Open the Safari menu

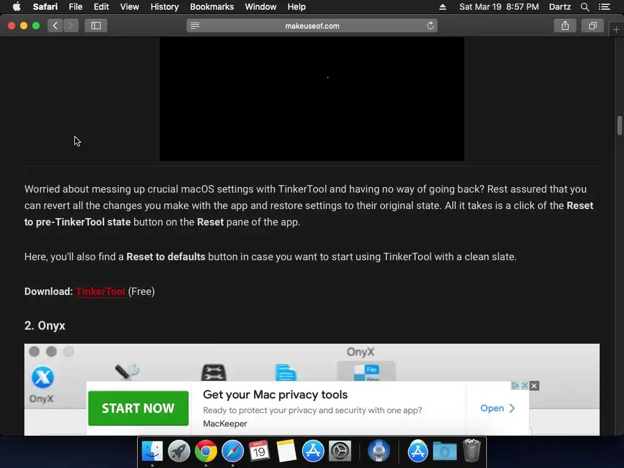pyautogui.click(x=45, y=7)
